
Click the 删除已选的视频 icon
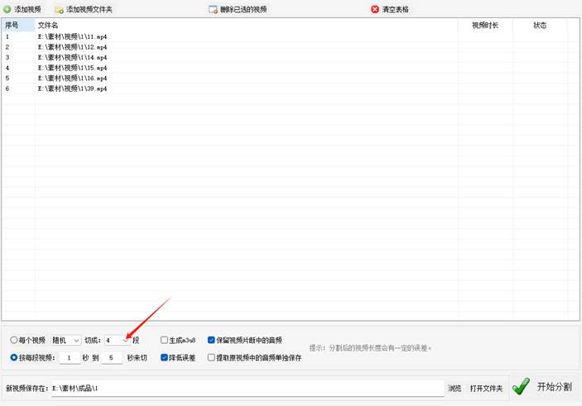point(213,9)
